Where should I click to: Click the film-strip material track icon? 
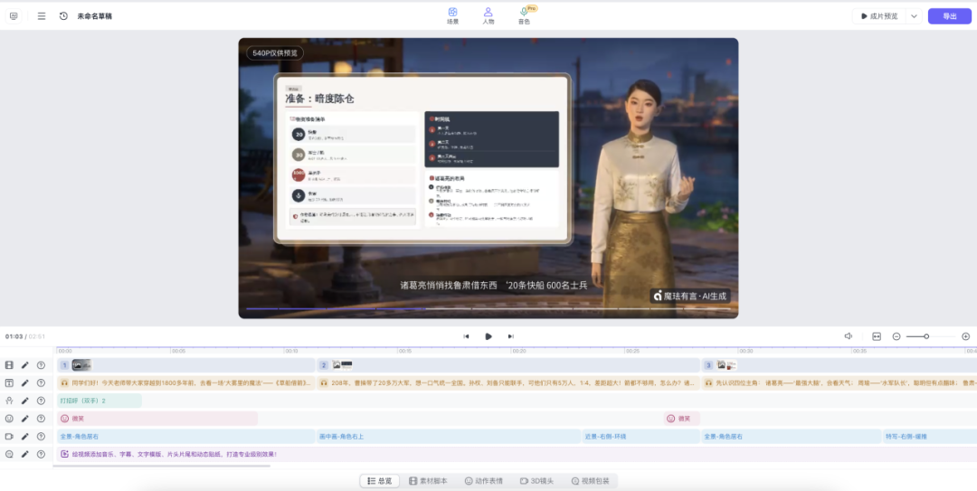9,365
